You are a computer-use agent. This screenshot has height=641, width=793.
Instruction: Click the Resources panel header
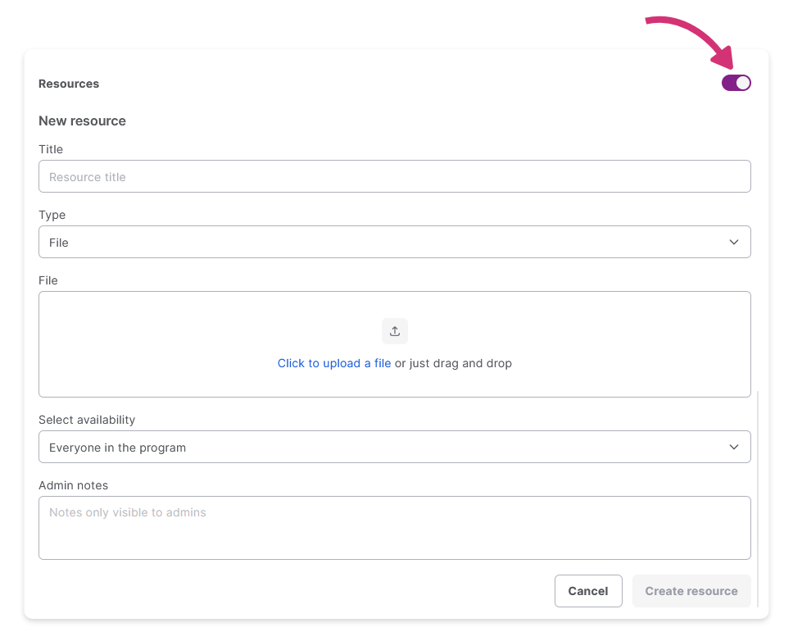tap(69, 84)
